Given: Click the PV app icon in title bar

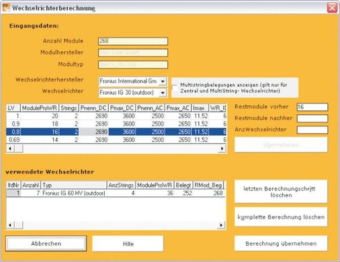Looking at the screenshot, I should tap(6, 7).
